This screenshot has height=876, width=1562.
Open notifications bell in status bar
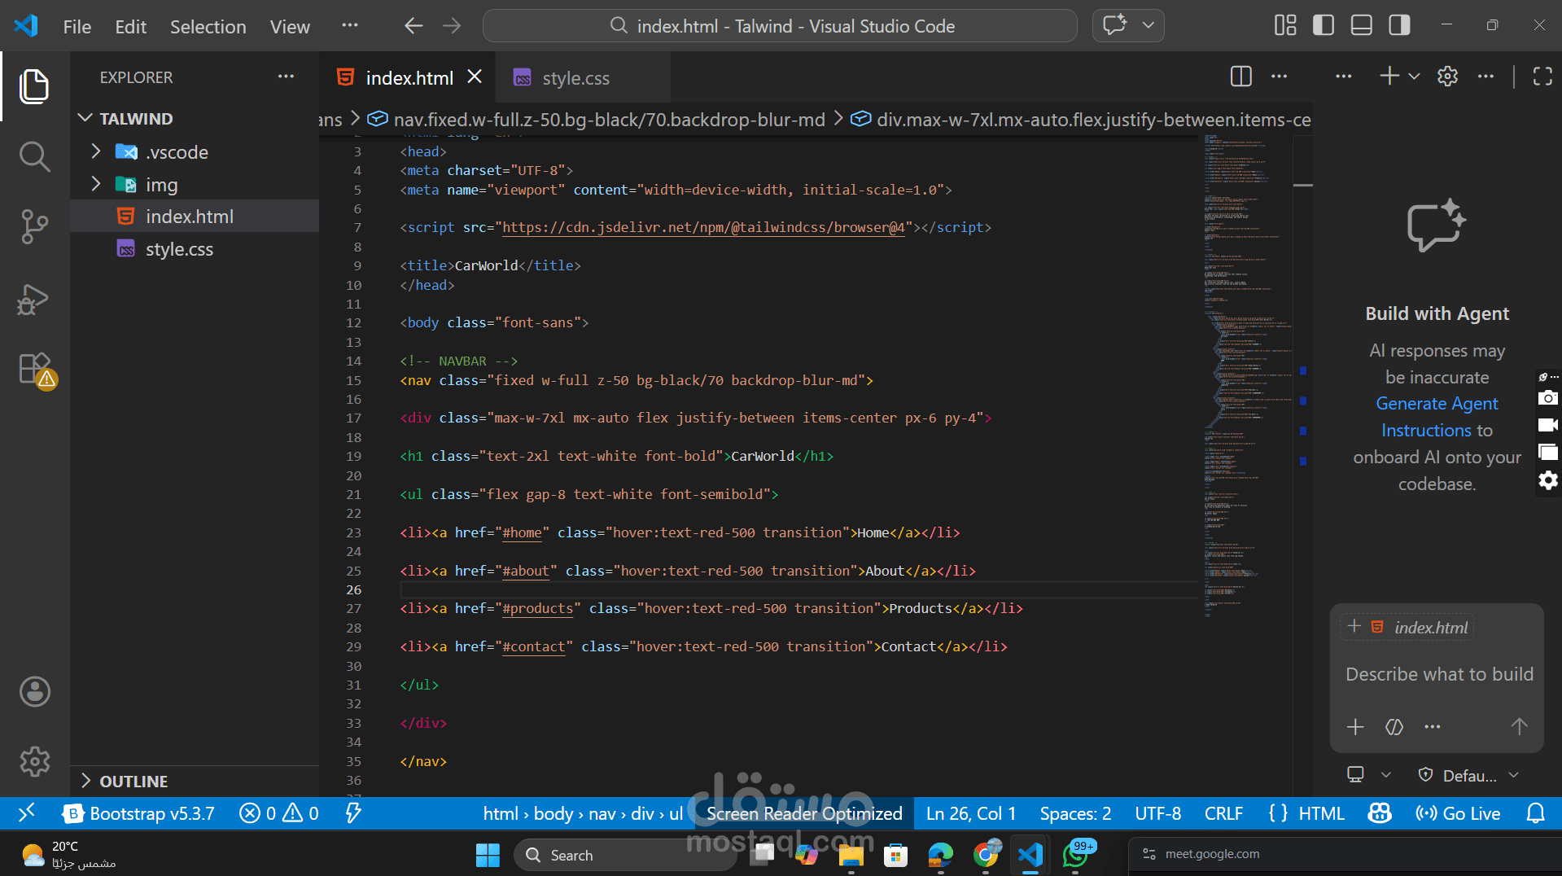pos(1535,813)
